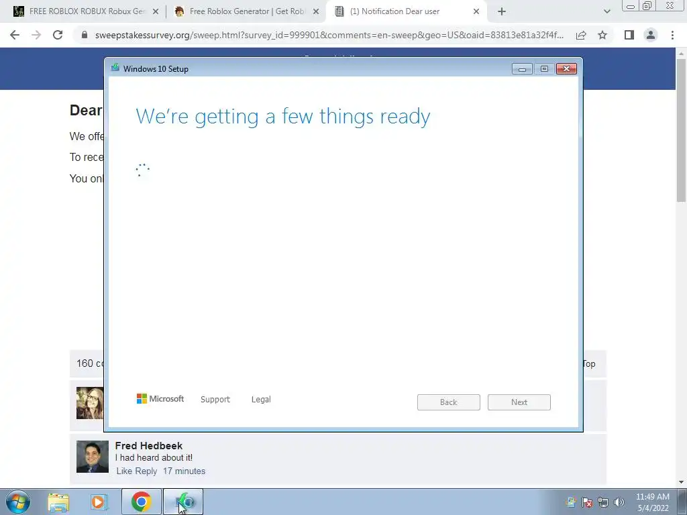Select the Notification Dear user tab
Viewport: 687px width, 515px height.
[x=394, y=11]
